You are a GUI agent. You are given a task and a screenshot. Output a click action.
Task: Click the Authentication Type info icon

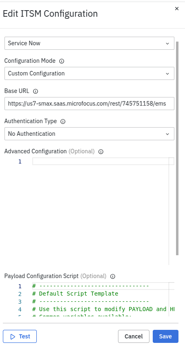tap(63, 121)
